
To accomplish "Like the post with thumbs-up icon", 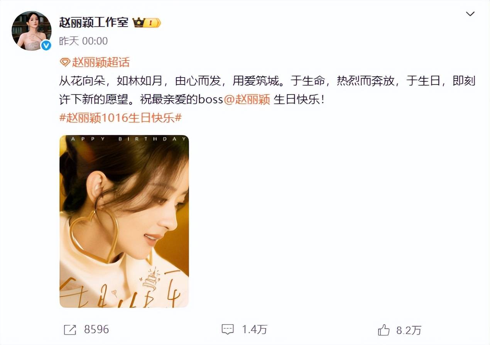I will (x=384, y=330).
